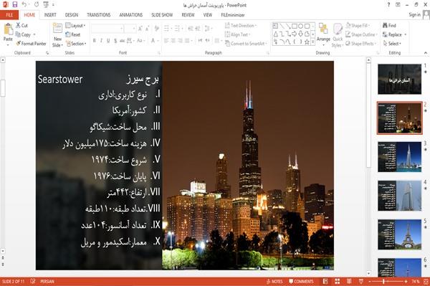
Task: Expand Shape Fill dropdown
Action: [358, 26]
